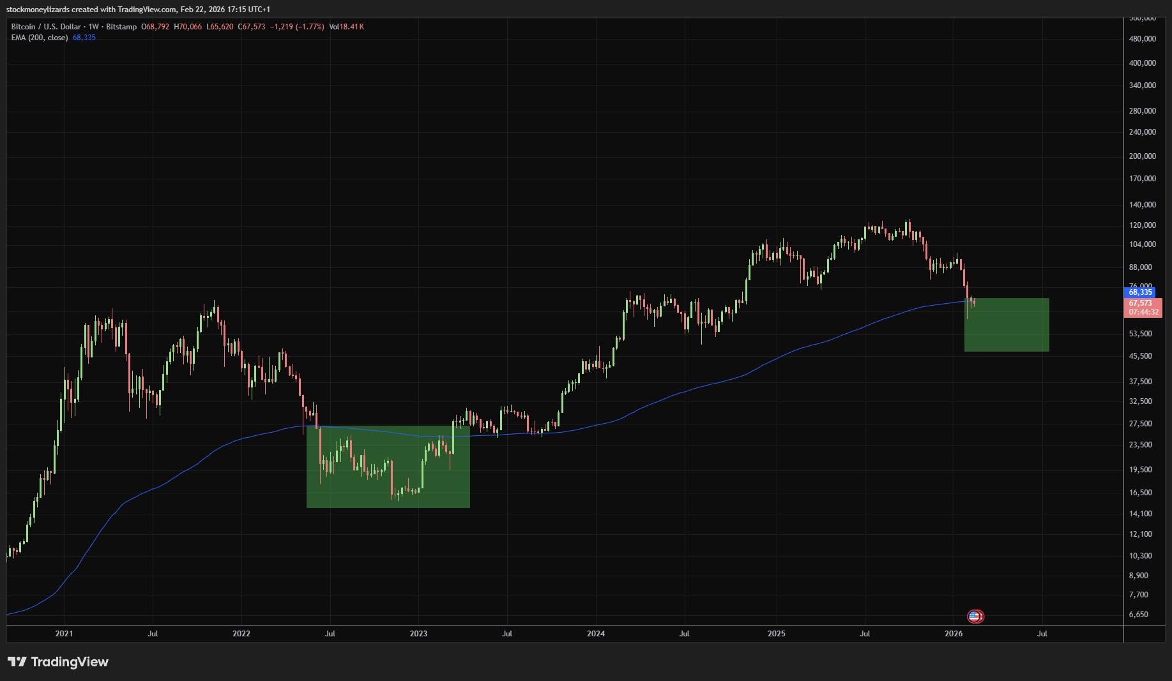The image size is (1172, 681).
Task: Click the stockmoneylizards attribution header text
Action: (x=138, y=10)
